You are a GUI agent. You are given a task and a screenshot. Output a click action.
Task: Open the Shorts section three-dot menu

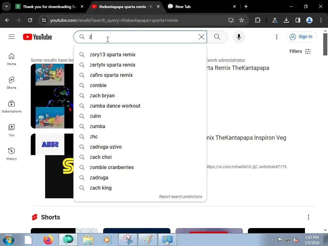308,217
